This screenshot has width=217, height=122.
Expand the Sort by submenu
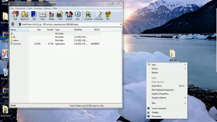coord(167,68)
